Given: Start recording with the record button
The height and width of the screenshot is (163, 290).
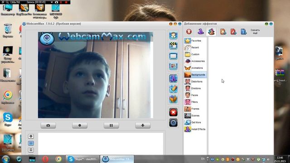Looking at the screenshot, I should pyautogui.click(x=80, y=125).
